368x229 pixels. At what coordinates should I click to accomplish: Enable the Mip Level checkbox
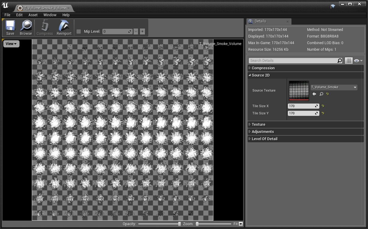coord(79,31)
